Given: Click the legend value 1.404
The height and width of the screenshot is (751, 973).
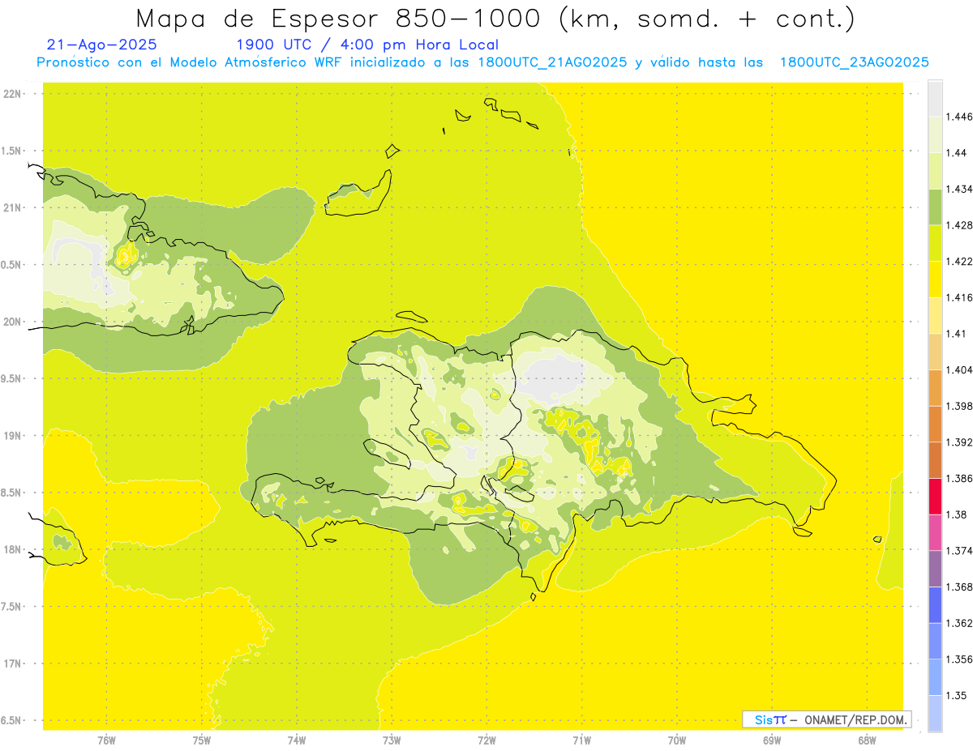Looking at the screenshot, I should tap(961, 369).
